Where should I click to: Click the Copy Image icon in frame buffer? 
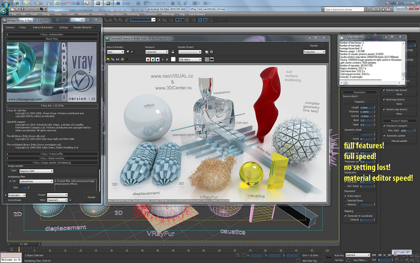(x=113, y=59)
